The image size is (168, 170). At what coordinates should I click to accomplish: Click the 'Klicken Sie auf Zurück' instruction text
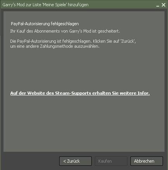click(x=114, y=41)
